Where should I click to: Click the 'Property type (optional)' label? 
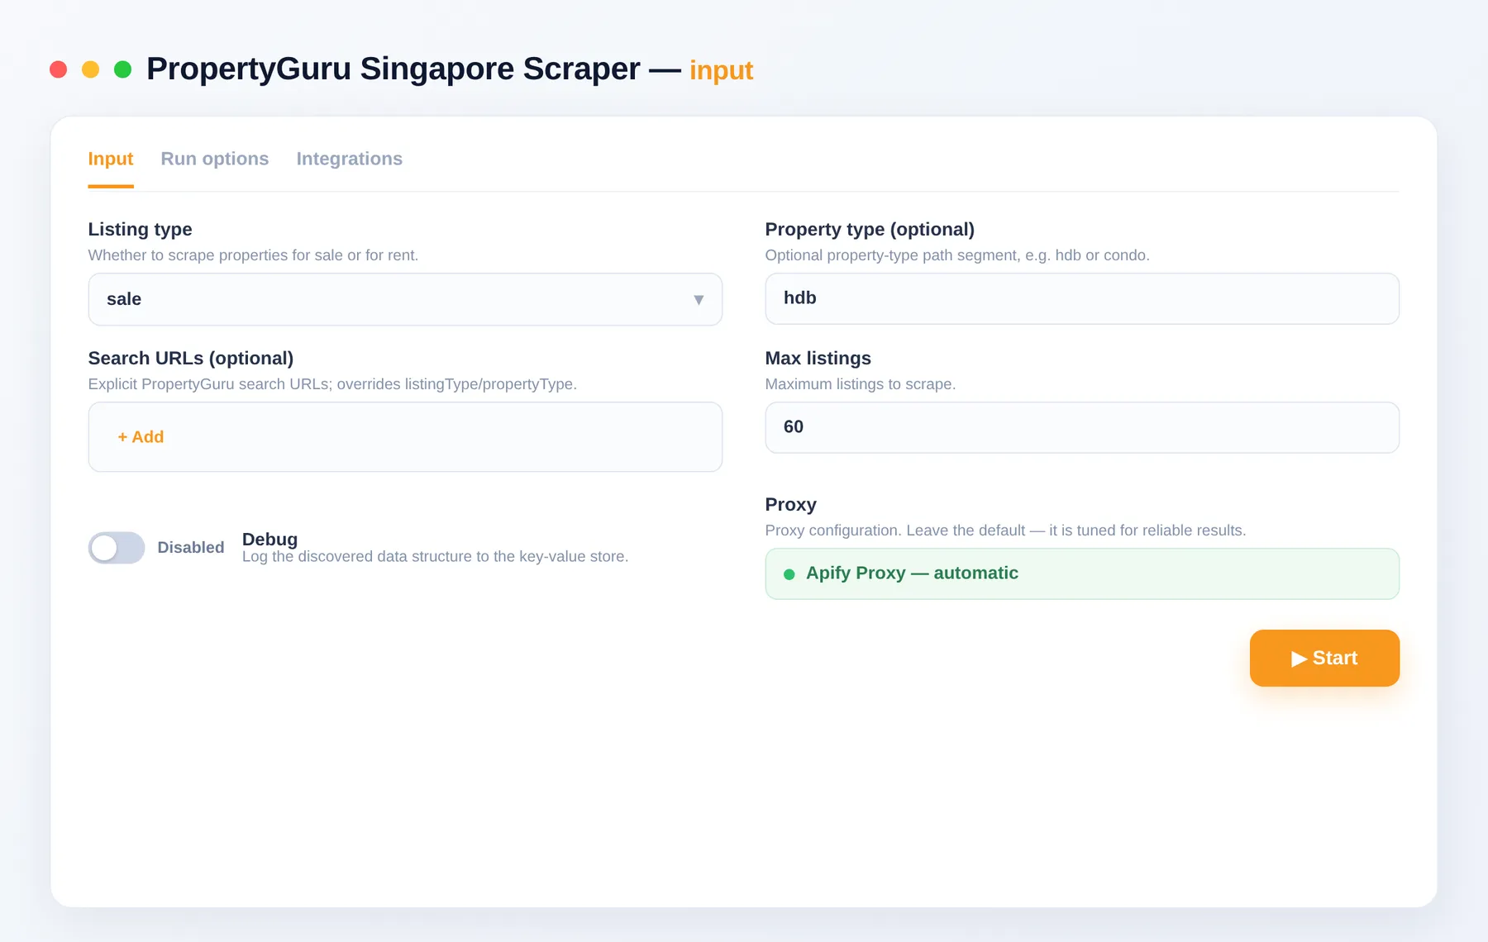[x=870, y=230]
